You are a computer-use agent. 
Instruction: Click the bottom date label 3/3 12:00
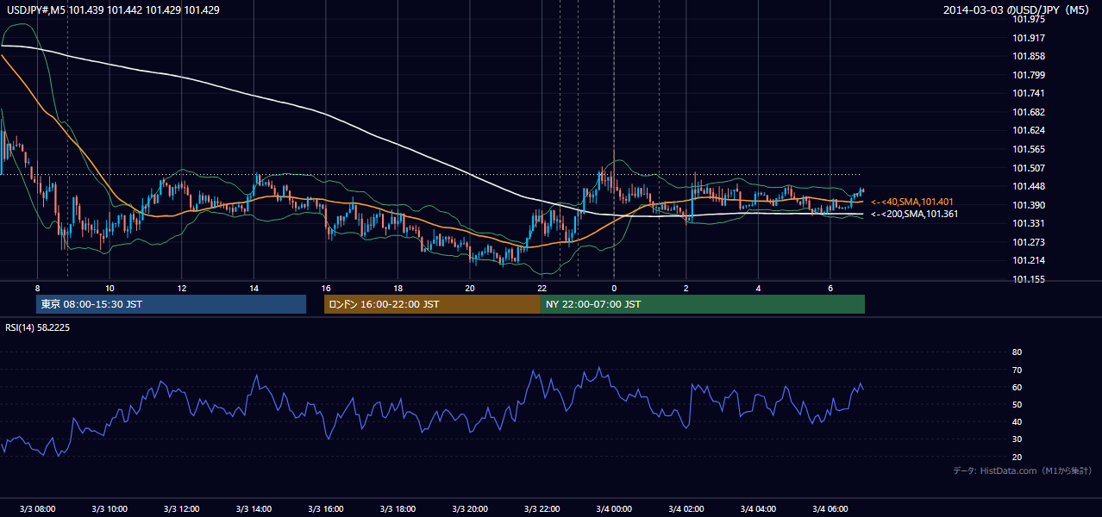point(181,509)
